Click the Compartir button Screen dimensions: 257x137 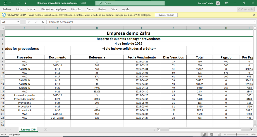[x=246, y=9]
